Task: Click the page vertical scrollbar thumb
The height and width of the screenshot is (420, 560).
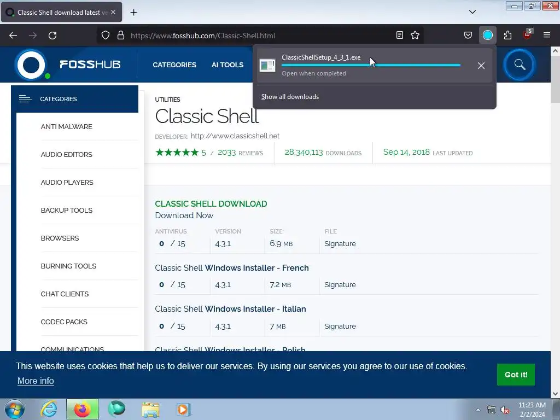Action: click(555, 79)
